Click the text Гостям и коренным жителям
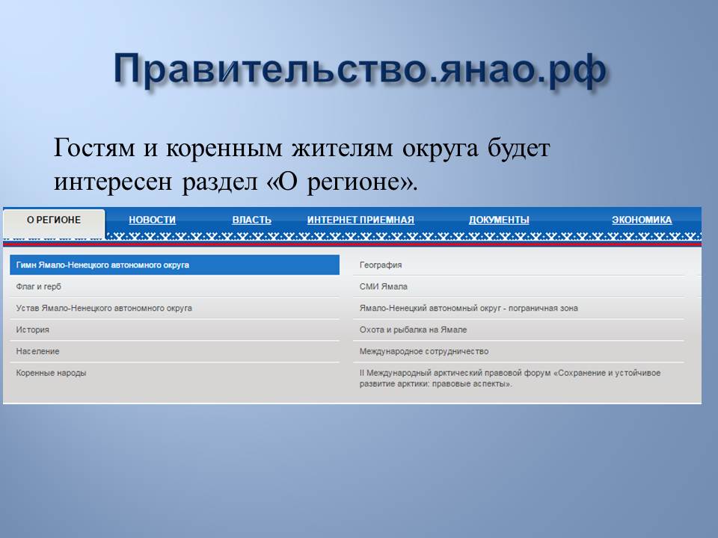 [x=223, y=148]
